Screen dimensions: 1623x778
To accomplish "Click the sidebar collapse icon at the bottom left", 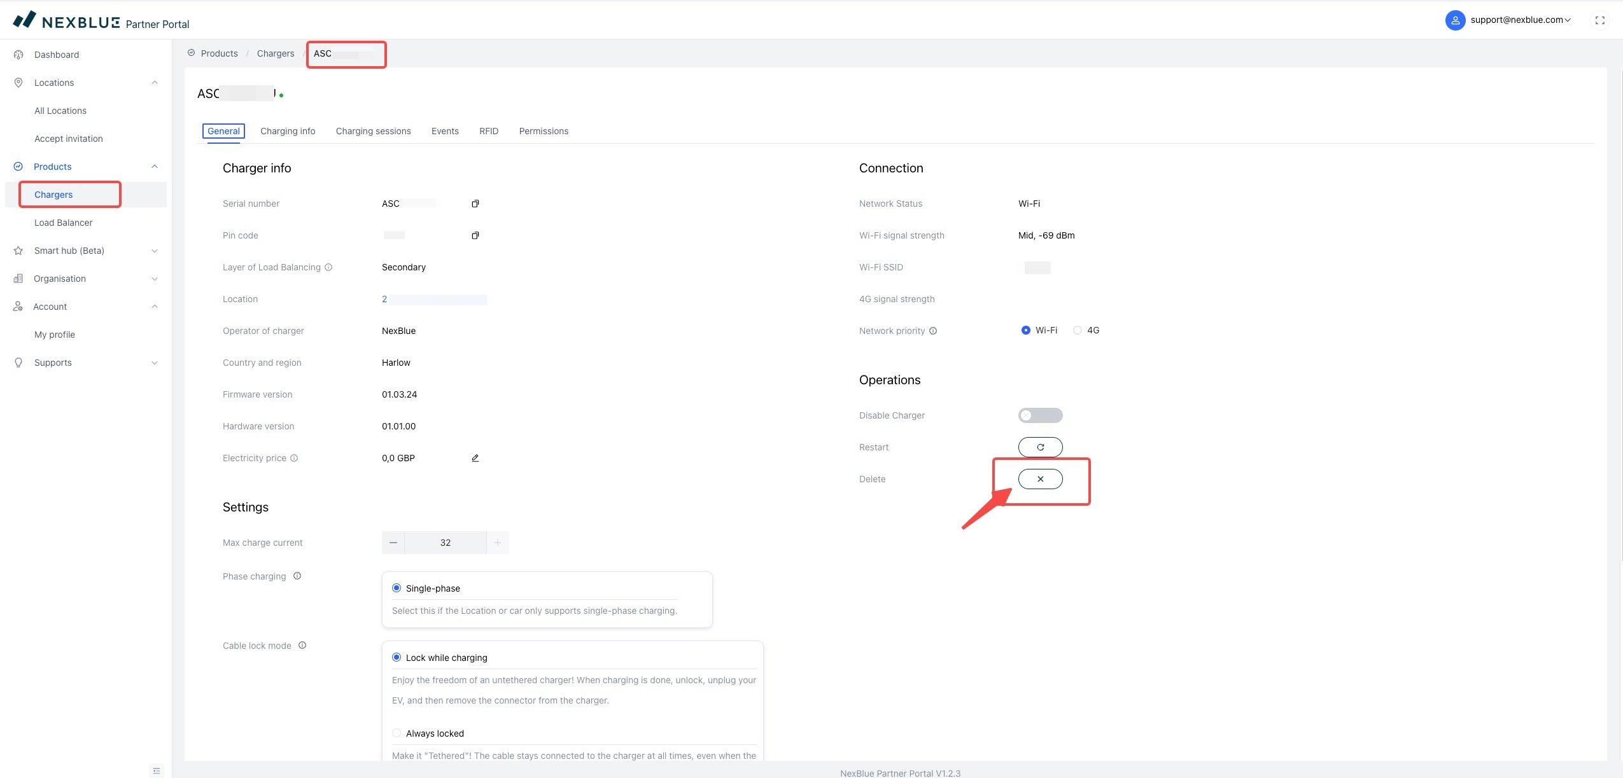I will [x=157, y=770].
